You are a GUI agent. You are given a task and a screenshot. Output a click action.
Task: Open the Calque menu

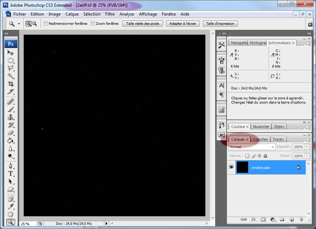tap(72, 14)
